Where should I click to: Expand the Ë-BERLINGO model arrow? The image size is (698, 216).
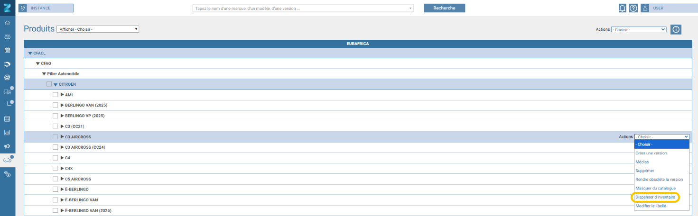click(x=62, y=189)
